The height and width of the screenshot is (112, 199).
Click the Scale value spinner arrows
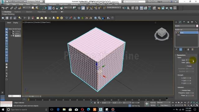point(193,63)
